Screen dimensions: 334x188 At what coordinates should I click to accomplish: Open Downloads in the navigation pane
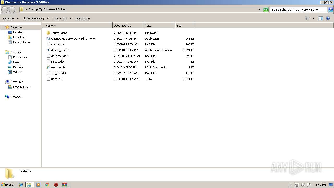(20, 37)
